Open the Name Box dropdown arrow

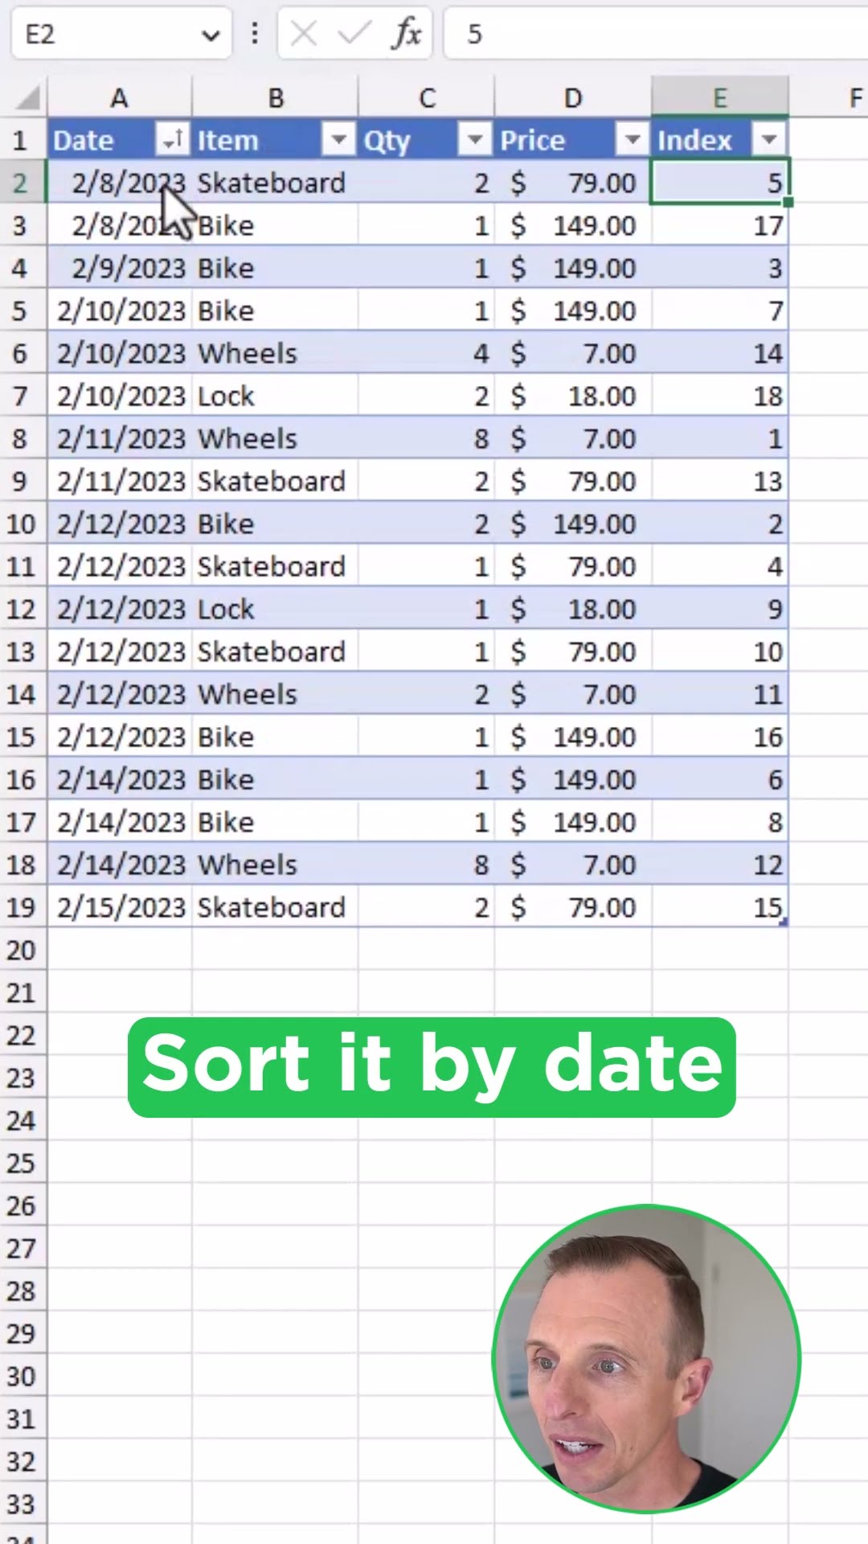pos(211,35)
